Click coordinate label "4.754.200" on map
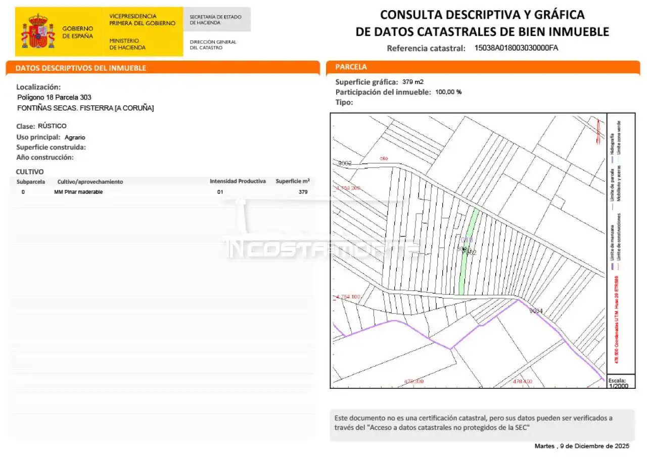The image size is (647, 457). (348, 188)
